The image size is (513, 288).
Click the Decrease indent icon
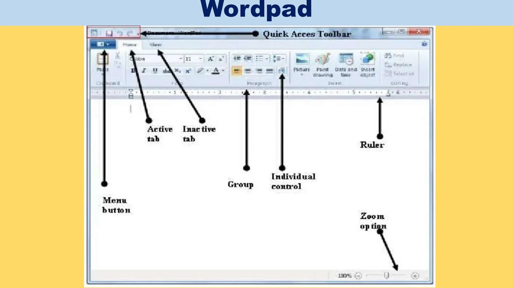coord(237,58)
